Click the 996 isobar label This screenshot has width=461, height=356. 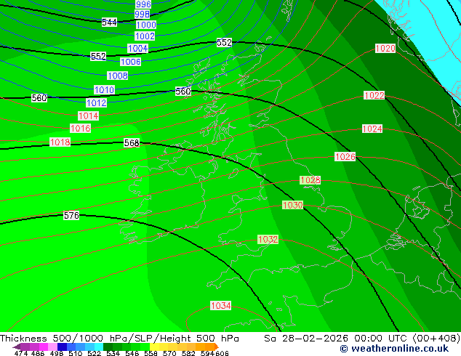pos(143,4)
